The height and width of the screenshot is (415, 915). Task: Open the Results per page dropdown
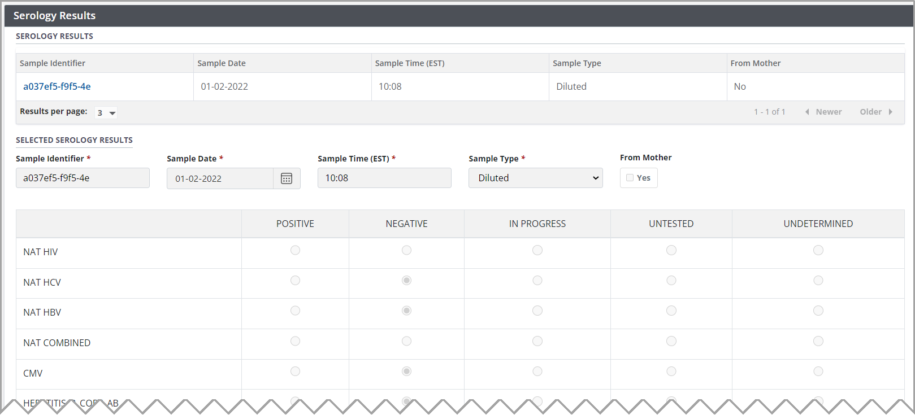pyautogui.click(x=106, y=112)
